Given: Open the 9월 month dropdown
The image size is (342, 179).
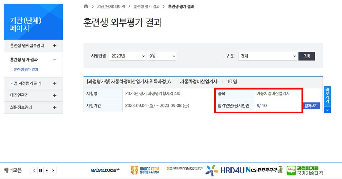Looking at the screenshot, I should 162,56.
